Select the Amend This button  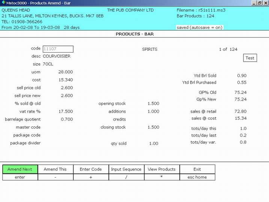tap(55, 169)
